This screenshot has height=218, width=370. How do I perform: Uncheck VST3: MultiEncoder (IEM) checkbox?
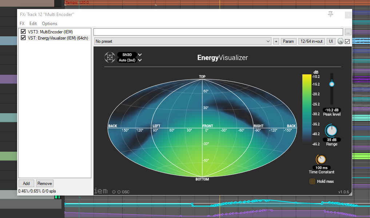click(23, 32)
